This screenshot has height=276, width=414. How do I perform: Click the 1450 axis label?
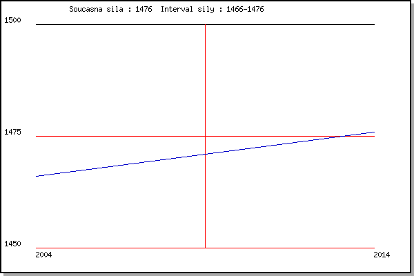point(12,244)
